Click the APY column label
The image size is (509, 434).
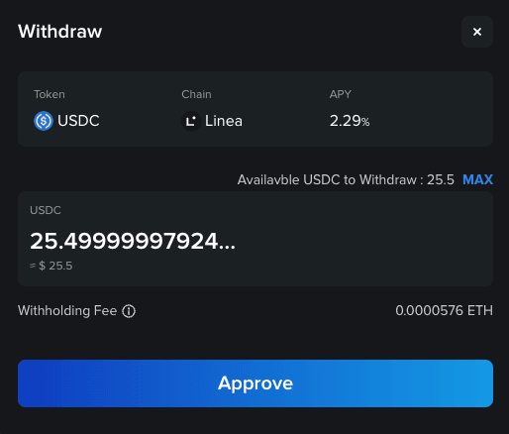(341, 94)
